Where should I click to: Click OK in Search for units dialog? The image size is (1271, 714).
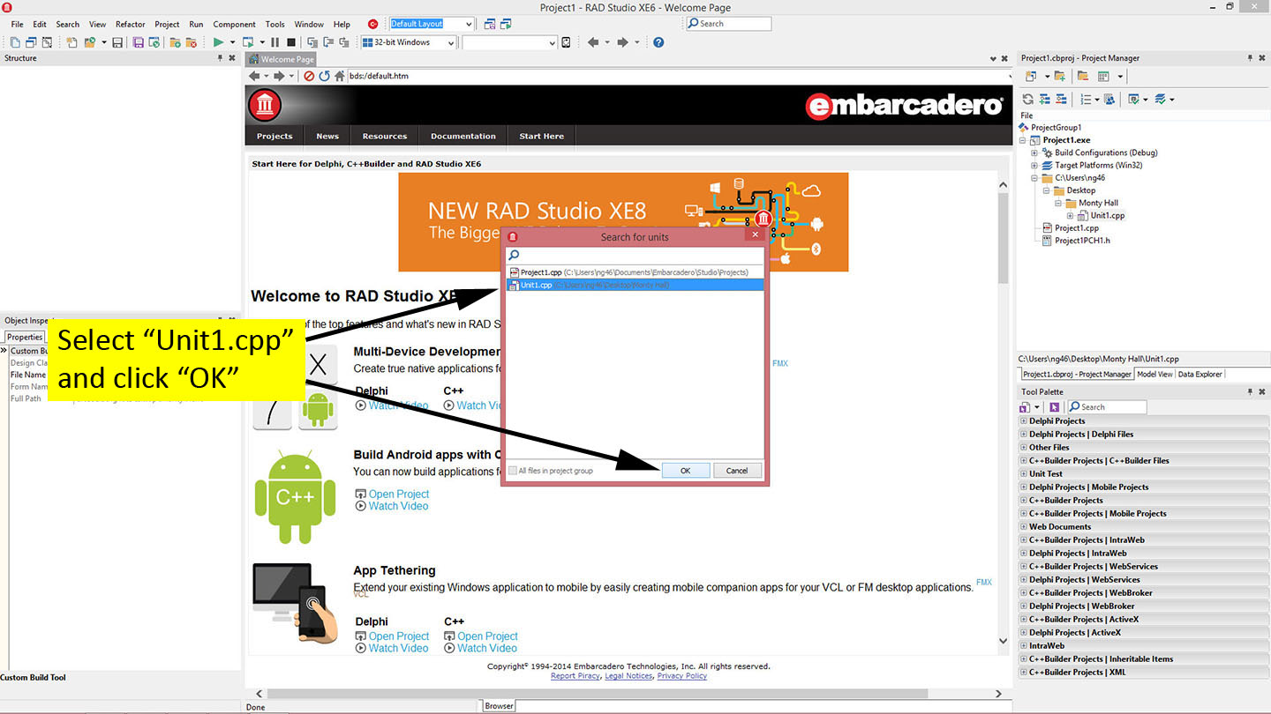pos(686,471)
